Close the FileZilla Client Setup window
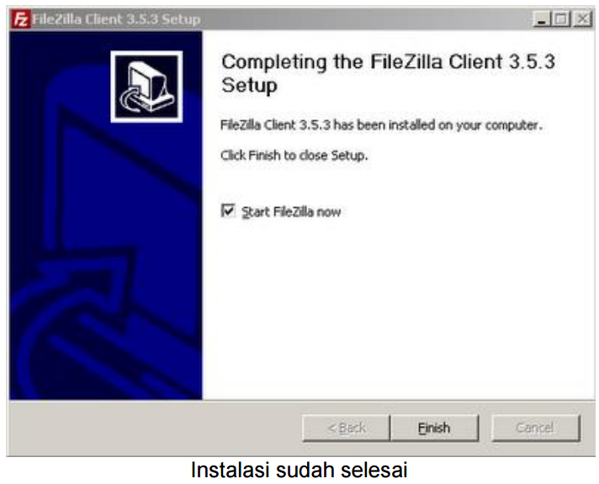Image resolution: width=599 pixels, height=484 pixels. pyautogui.click(x=582, y=19)
